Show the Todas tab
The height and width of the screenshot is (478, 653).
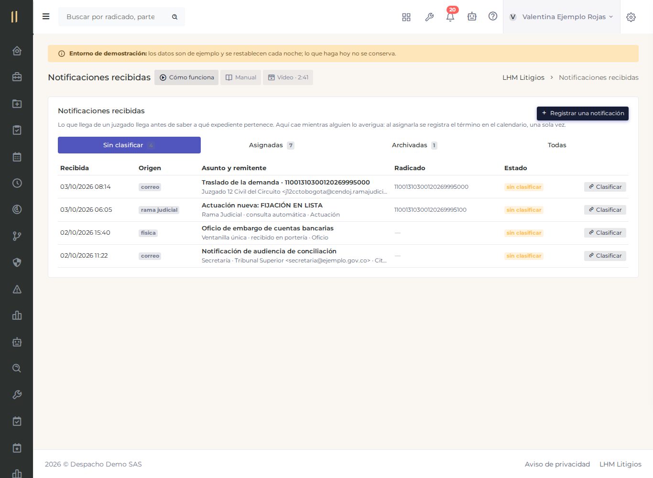pyautogui.click(x=557, y=145)
